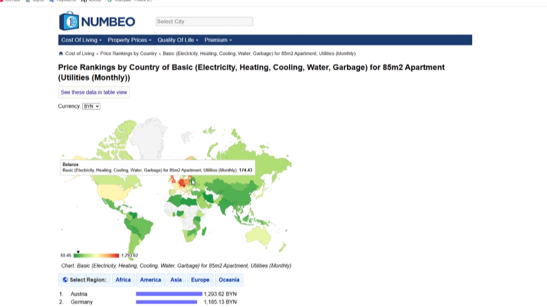Select the America region button
The image size is (547, 307).
tap(150, 280)
